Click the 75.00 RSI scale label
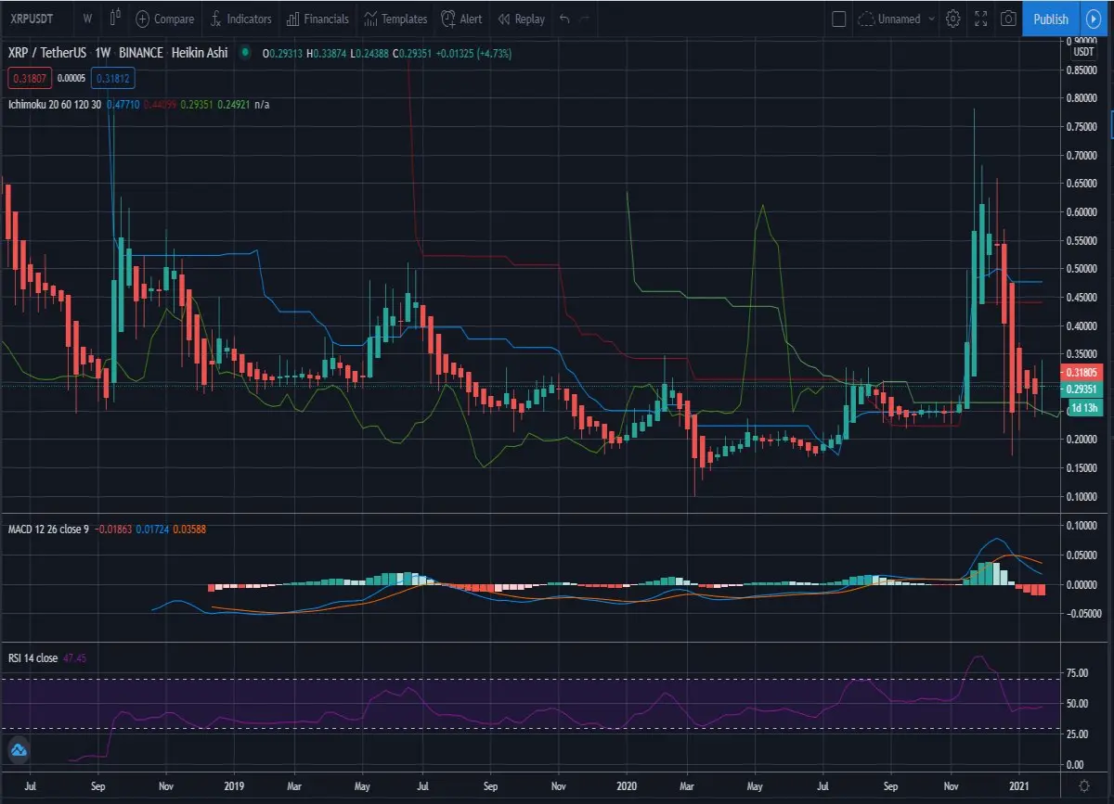 (x=1078, y=675)
